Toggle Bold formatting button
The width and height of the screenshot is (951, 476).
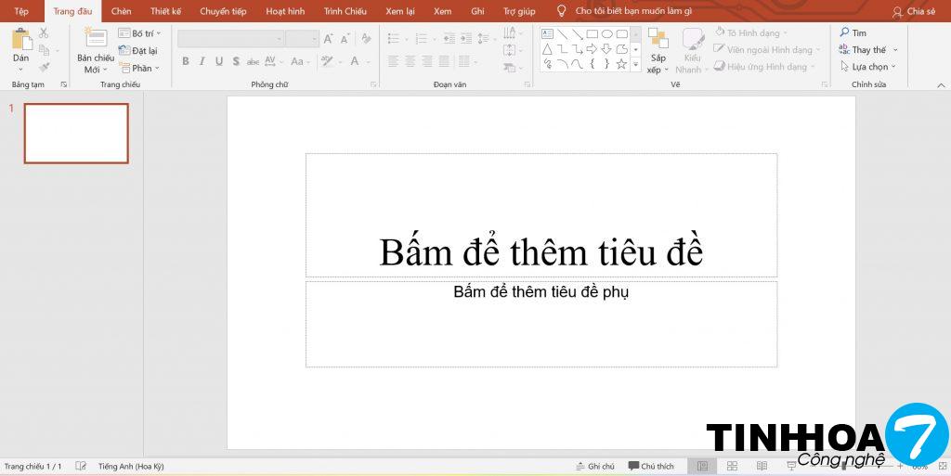[x=186, y=61]
